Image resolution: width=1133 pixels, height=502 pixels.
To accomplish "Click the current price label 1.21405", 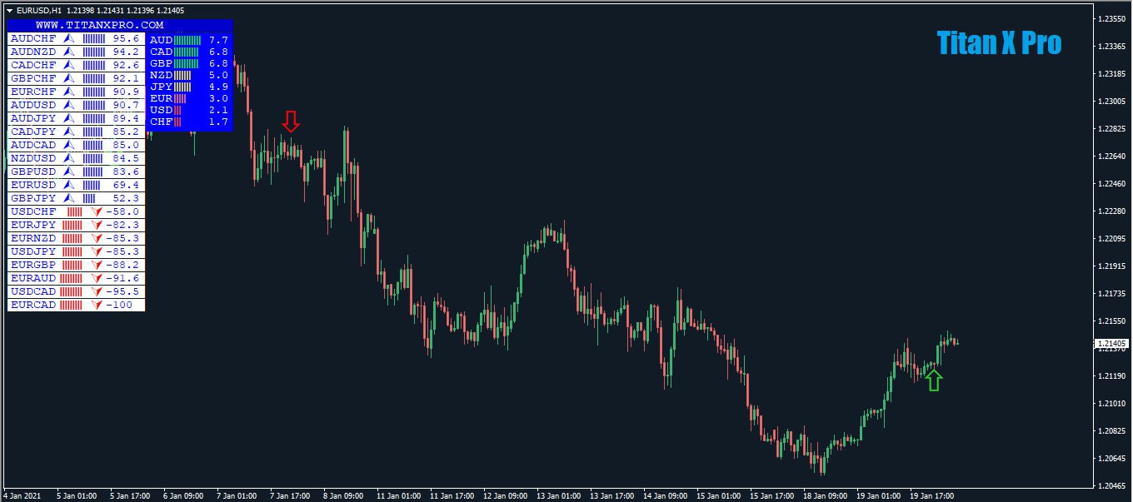I will (1112, 344).
